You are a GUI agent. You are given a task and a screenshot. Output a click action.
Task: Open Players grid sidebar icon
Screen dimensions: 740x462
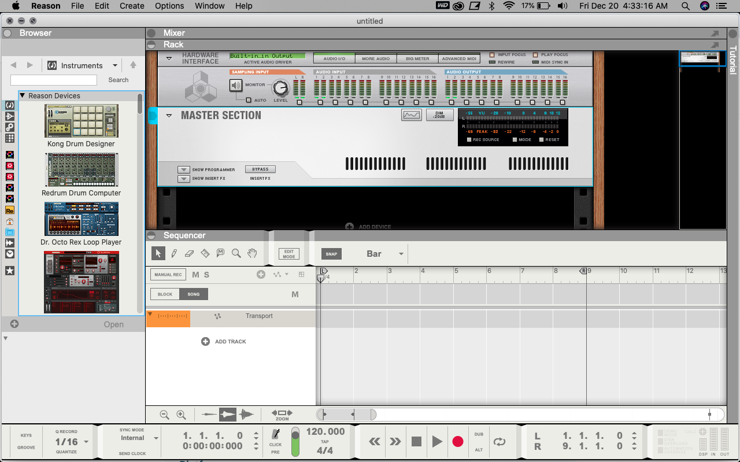pyautogui.click(x=10, y=138)
